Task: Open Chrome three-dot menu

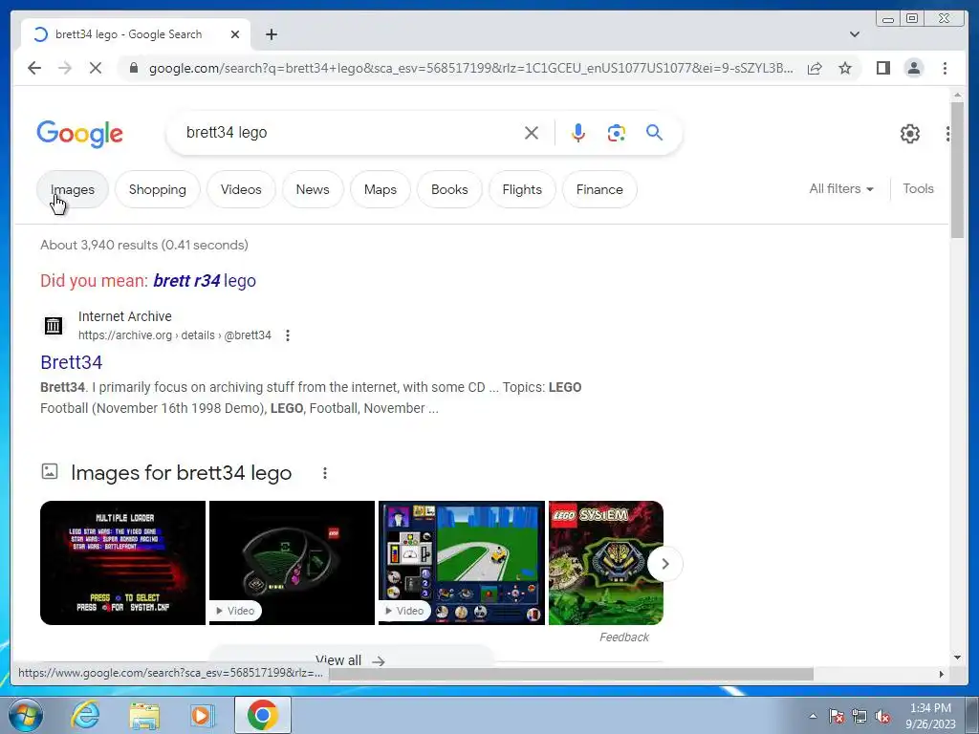Action: pos(945,68)
